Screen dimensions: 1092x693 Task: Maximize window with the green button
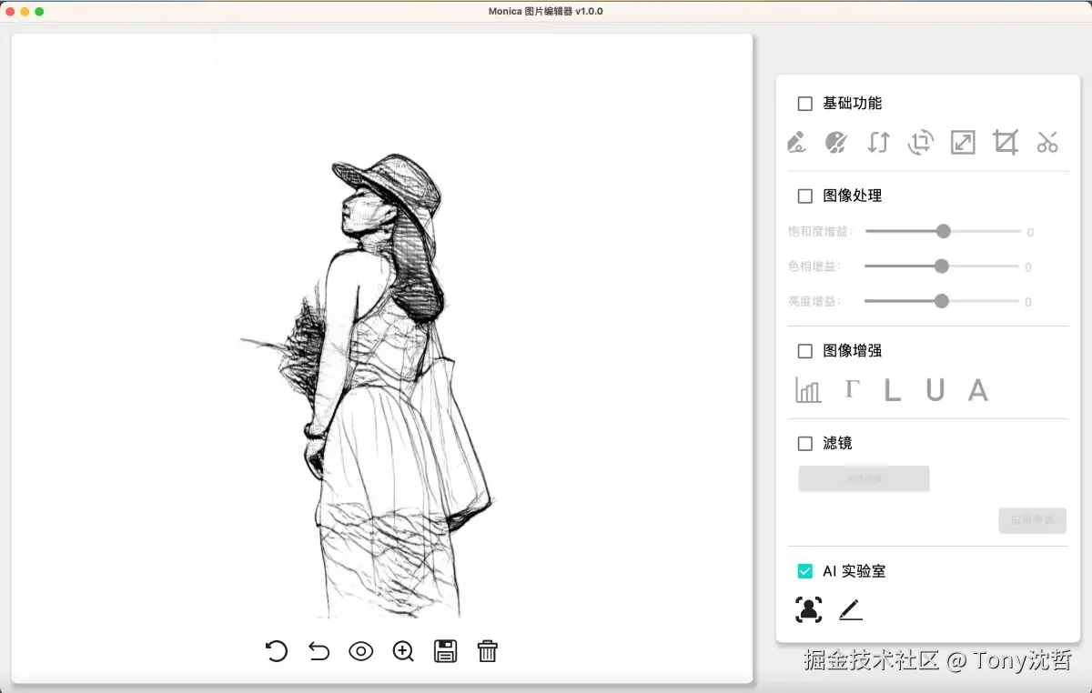click(39, 12)
